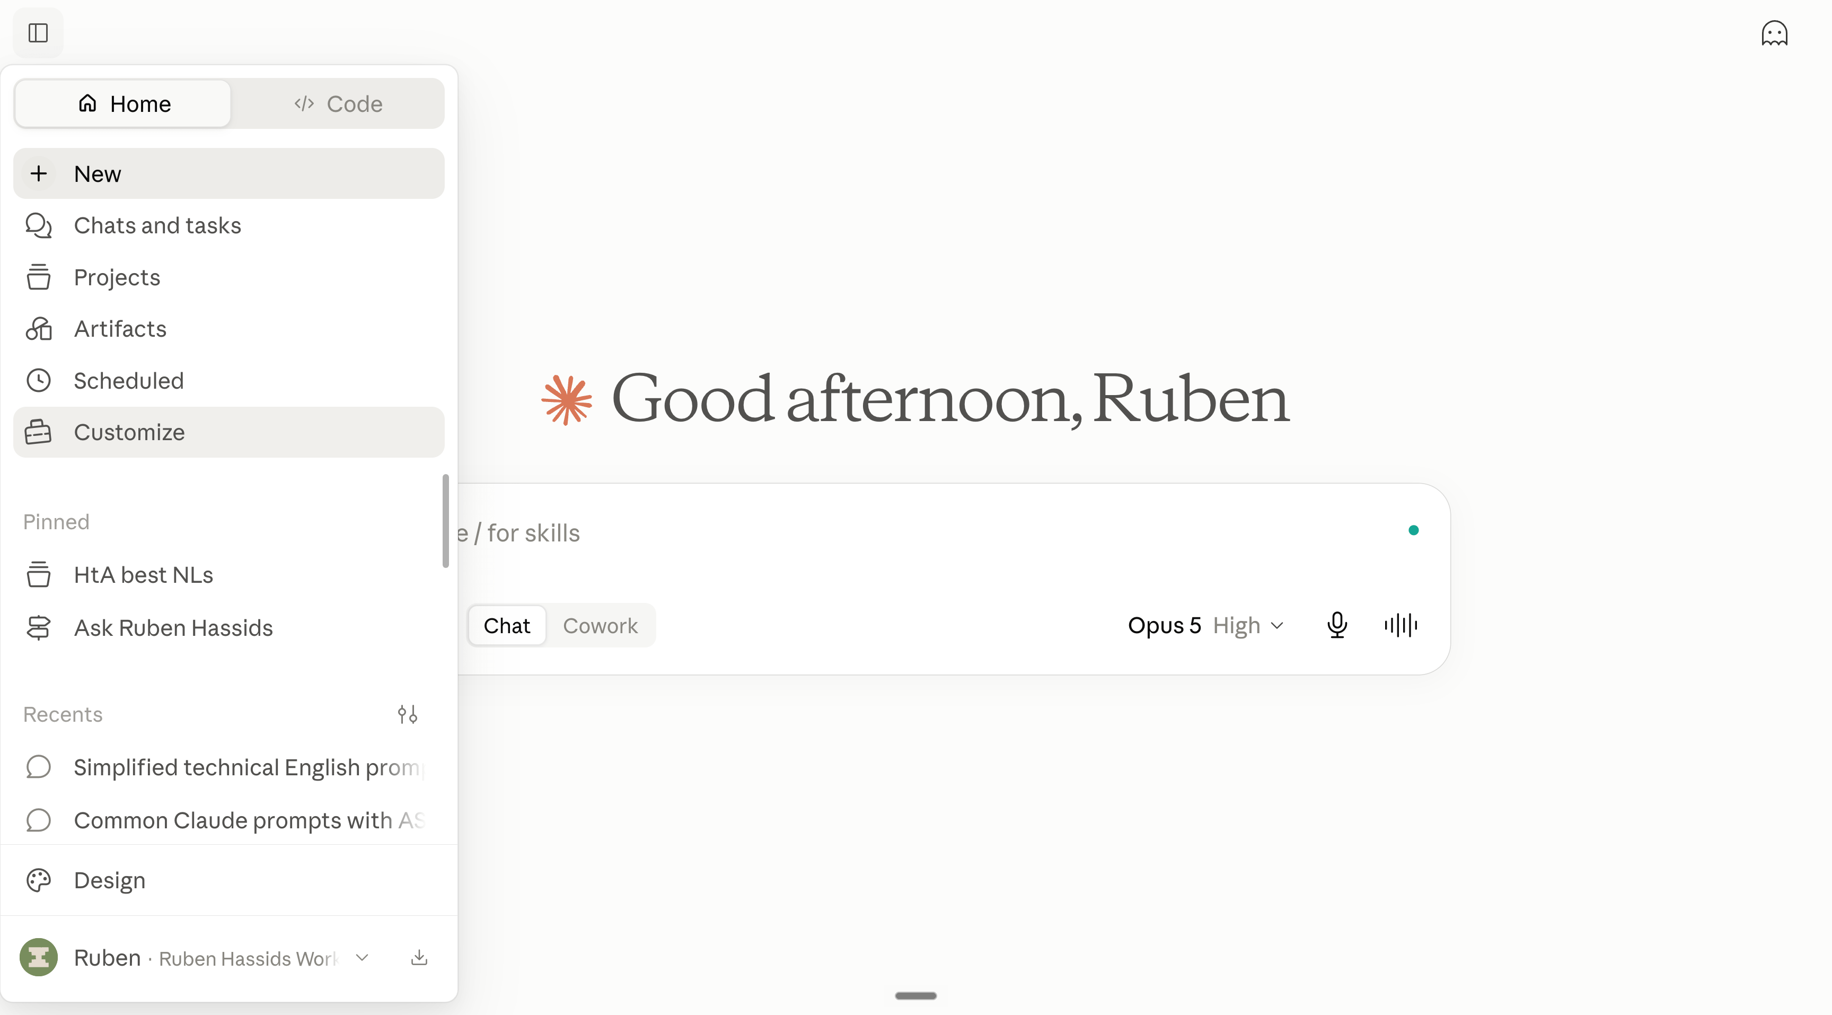Open the Opus 5 model selector
Screen dimensions: 1832x1015
coord(1206,626)
